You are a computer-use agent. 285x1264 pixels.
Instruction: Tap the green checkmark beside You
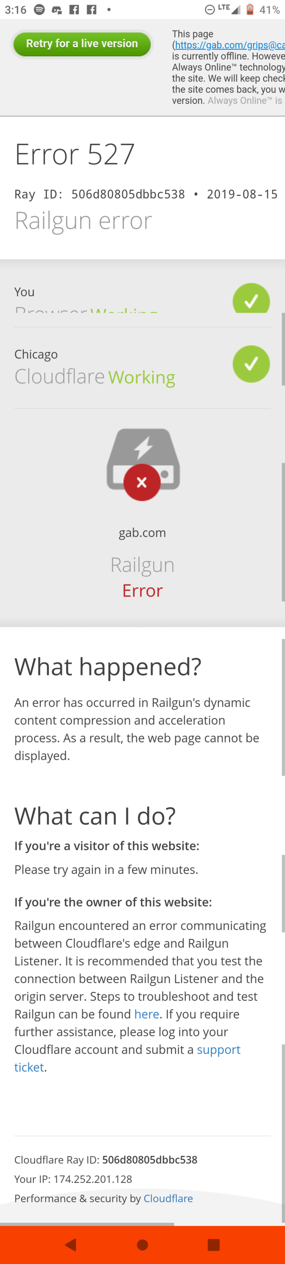coord(251,298)
